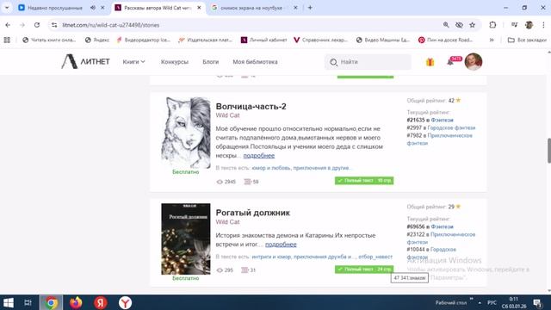
Task: Open the media control icon in toolbar
Action: (x=515, y=25)
